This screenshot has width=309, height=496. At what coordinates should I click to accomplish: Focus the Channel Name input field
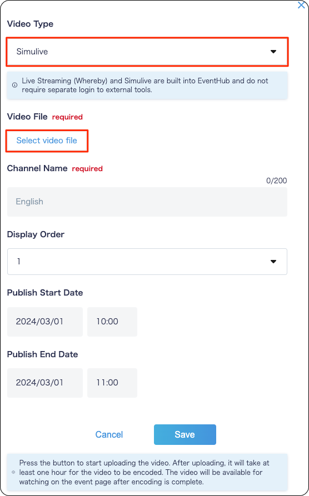click(x=147, y=202)
